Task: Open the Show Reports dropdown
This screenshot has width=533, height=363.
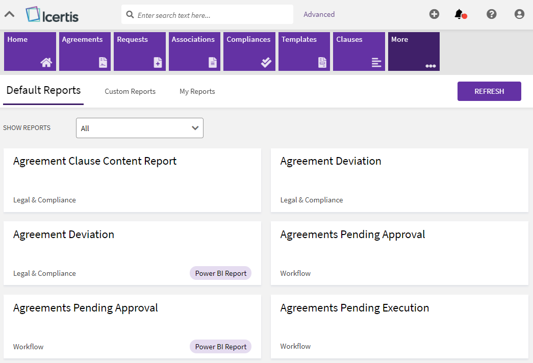Action: (x=140, y=128)
